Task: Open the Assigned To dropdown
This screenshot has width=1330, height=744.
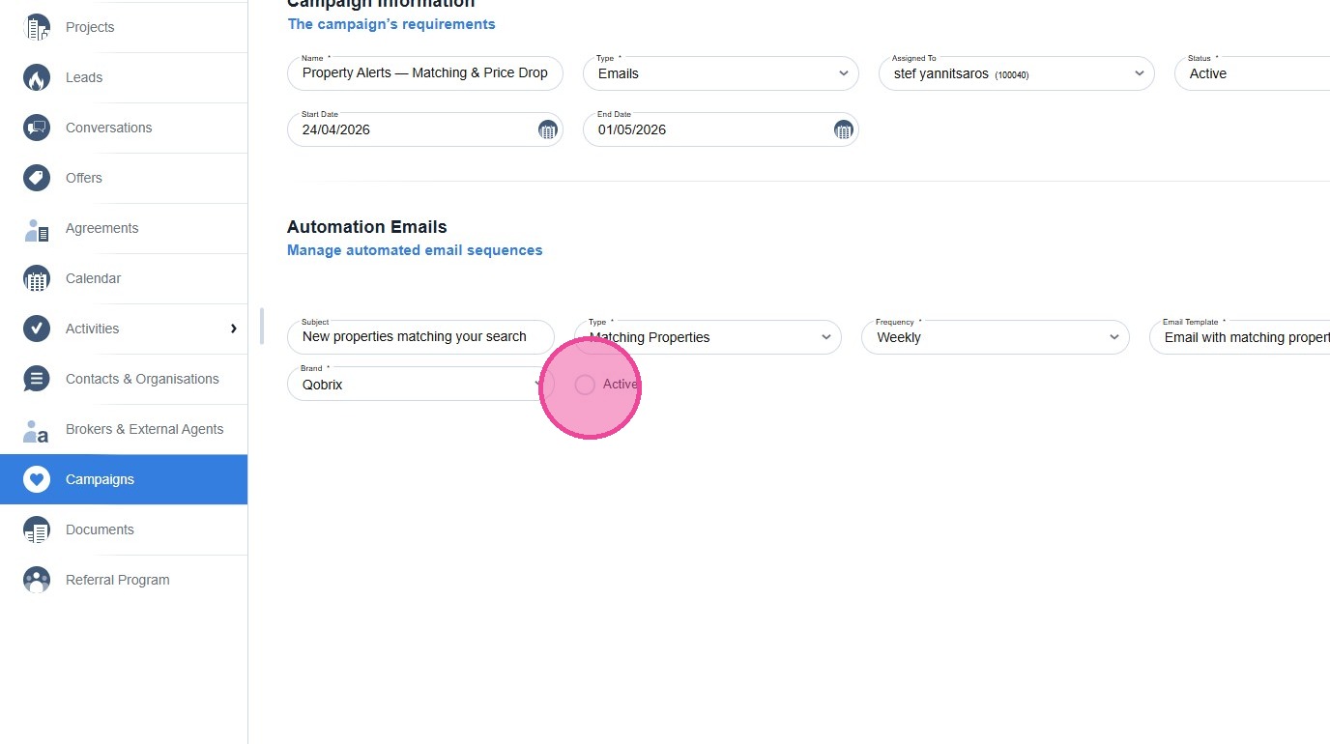Action: 1017,73
